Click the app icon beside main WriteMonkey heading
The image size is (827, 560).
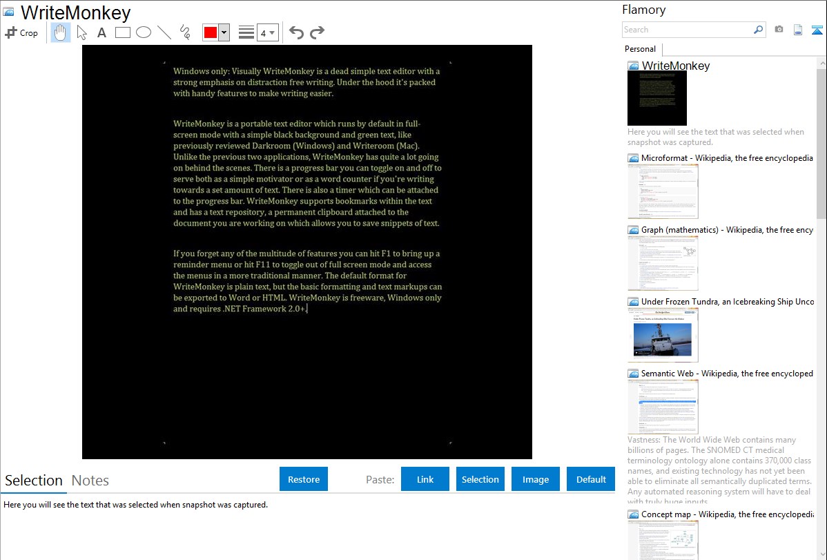(8, 12)
